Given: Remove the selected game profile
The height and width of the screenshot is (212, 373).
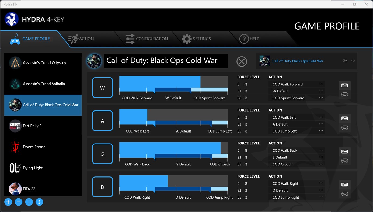Looking at the screenshot, I should coord(18,202).
